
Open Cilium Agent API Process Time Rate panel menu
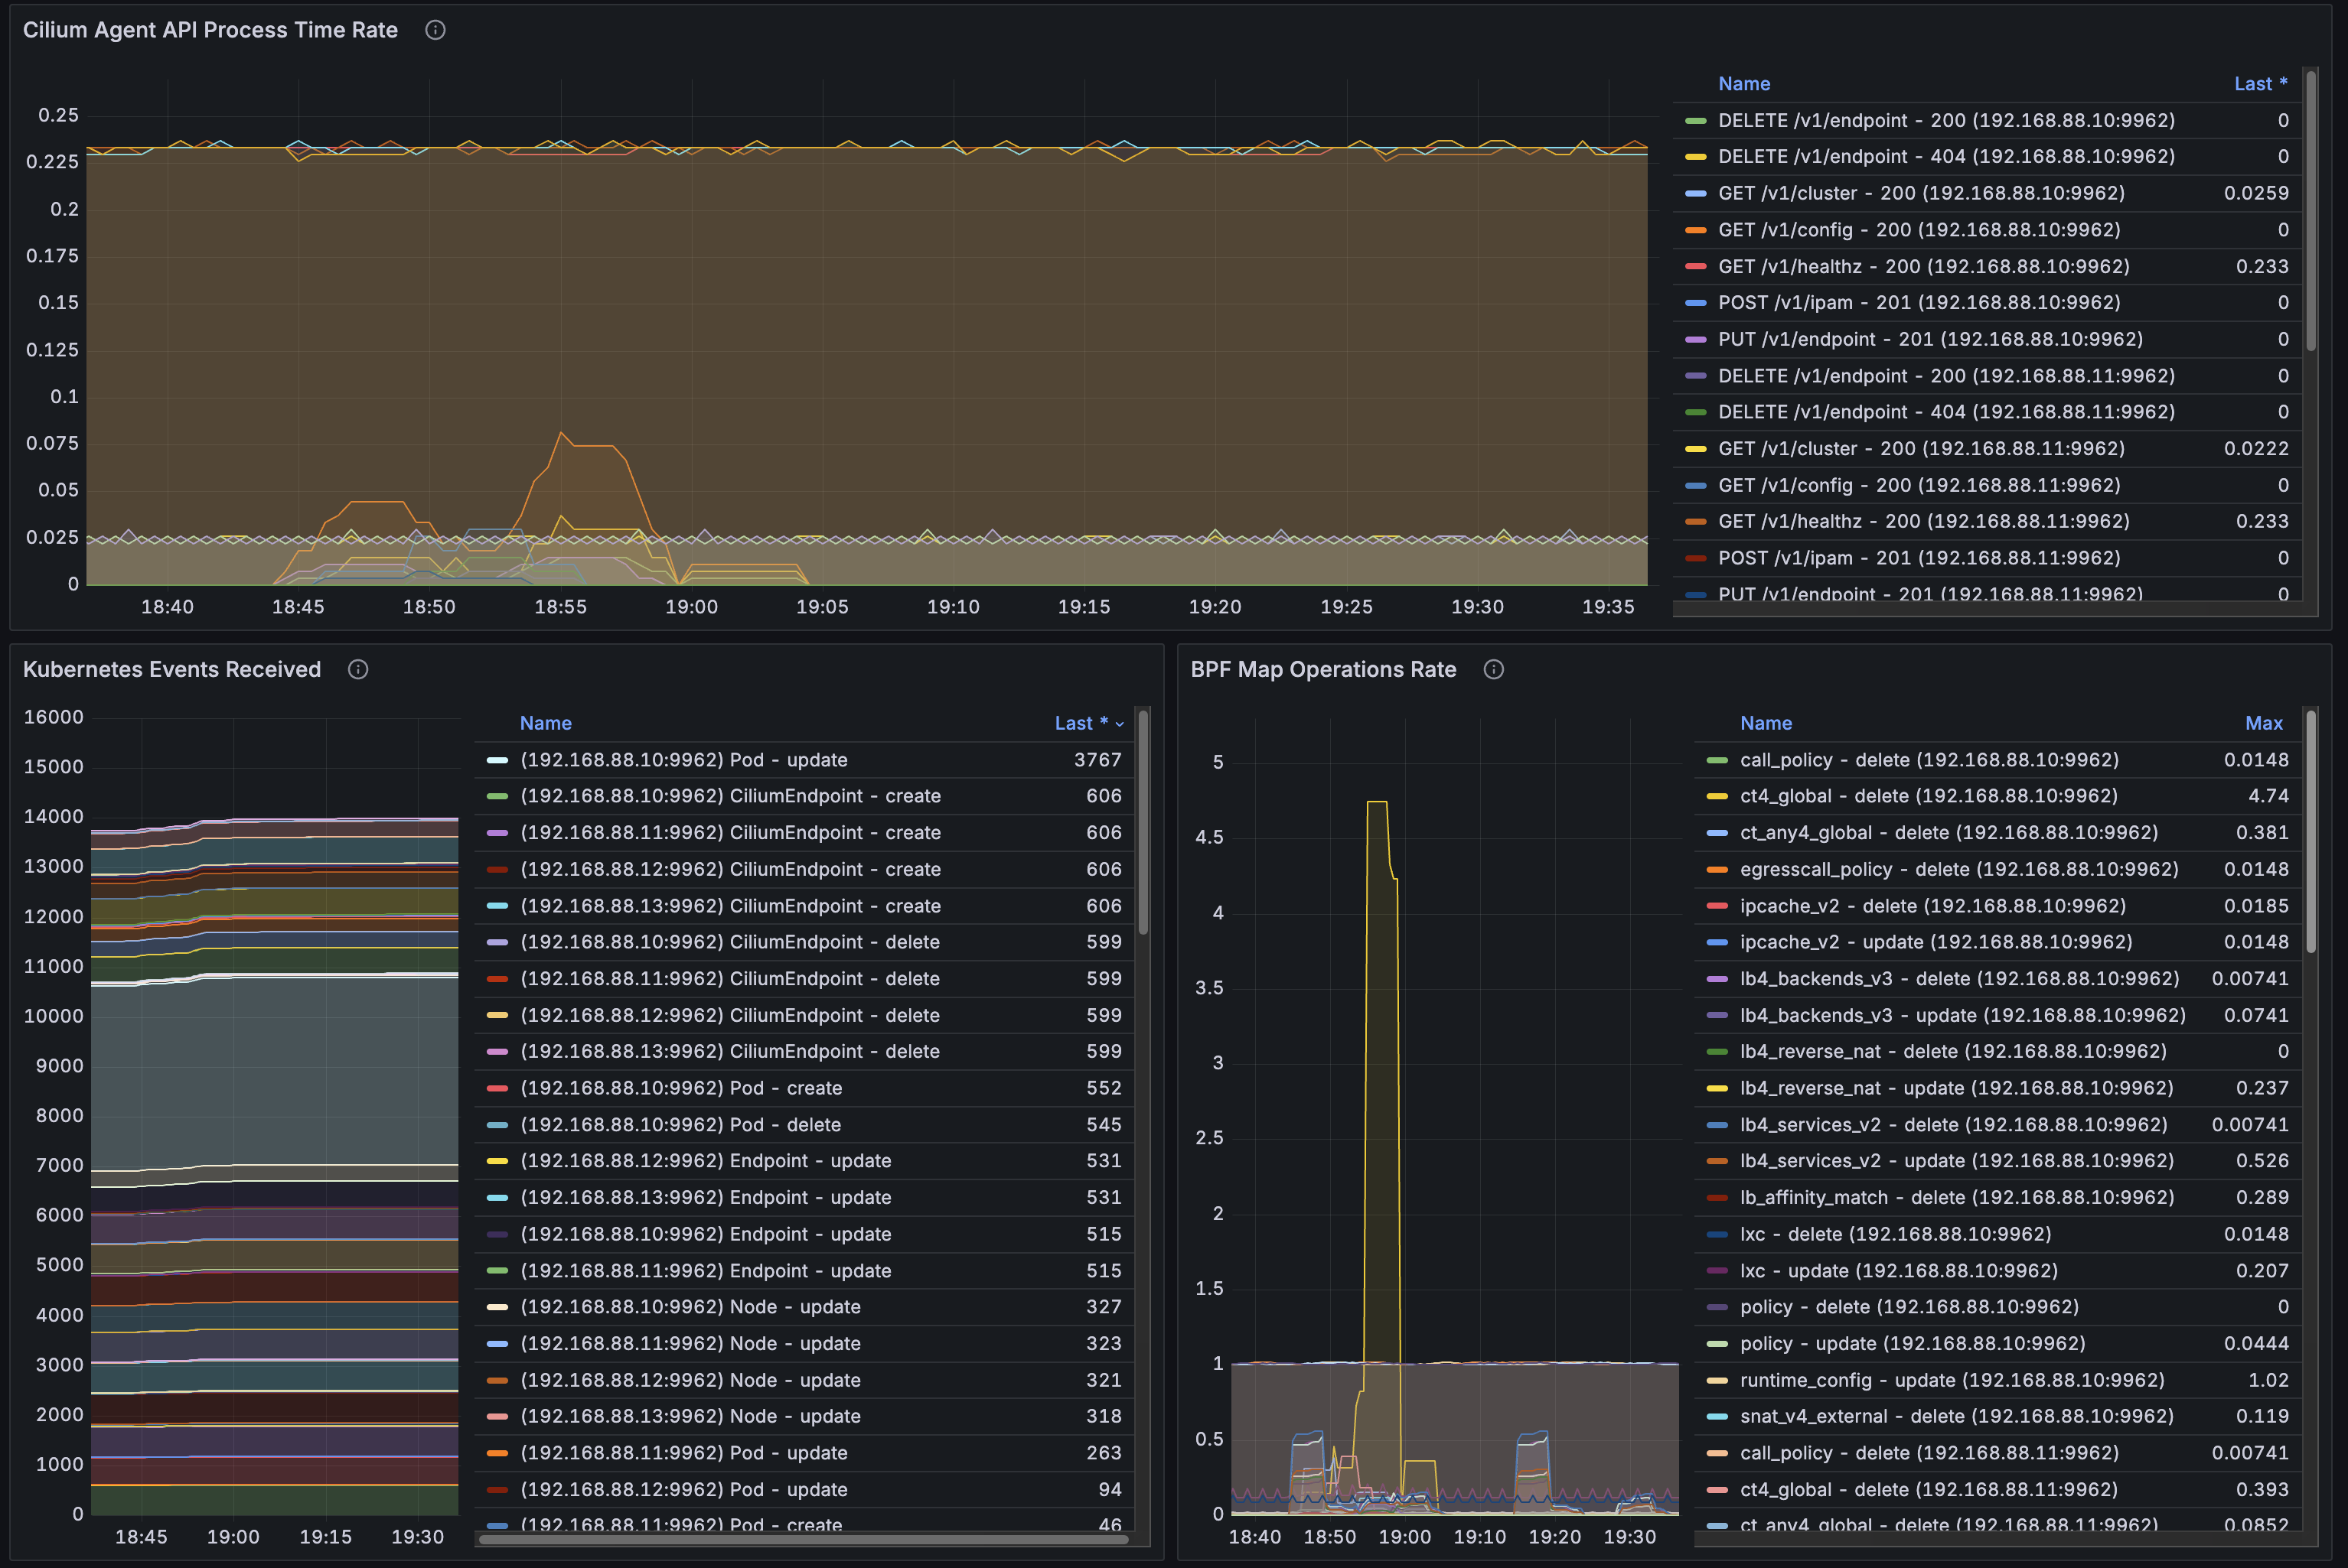[210, 30]
